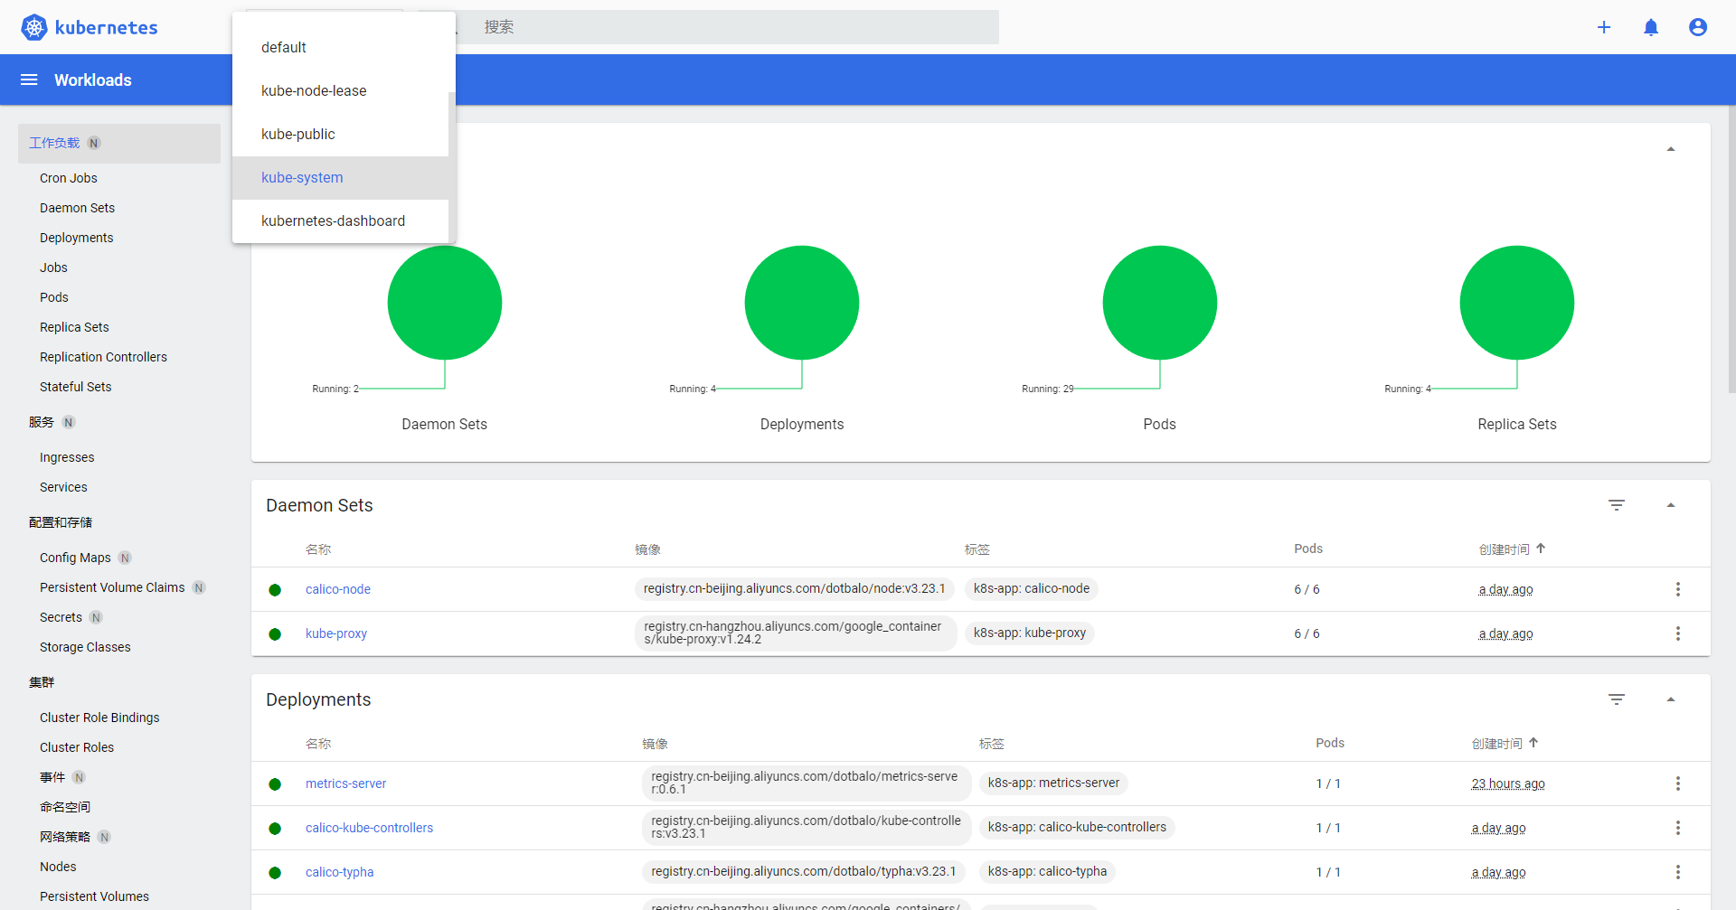This screenshot has width=1736, height=910.
Task: Click kube-proxy green status indicator
Action: point(275,634)
